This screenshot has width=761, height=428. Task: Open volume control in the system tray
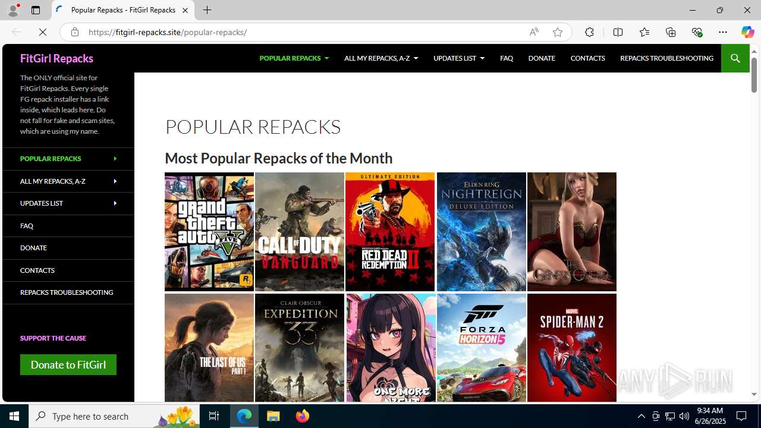(684, 416)
